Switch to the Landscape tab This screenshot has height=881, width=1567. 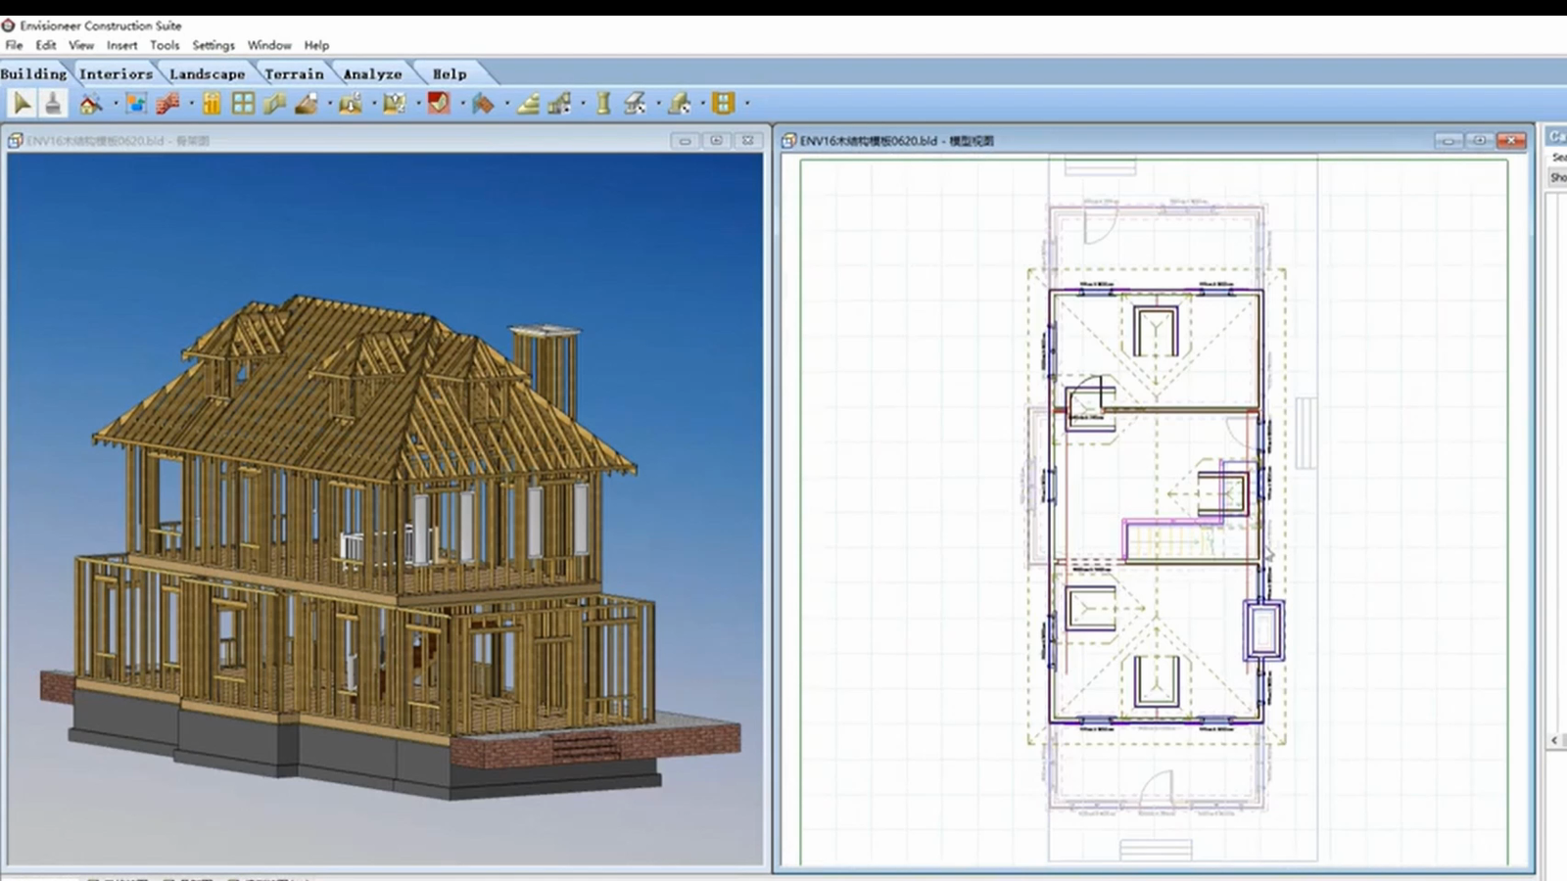(207, 73)
